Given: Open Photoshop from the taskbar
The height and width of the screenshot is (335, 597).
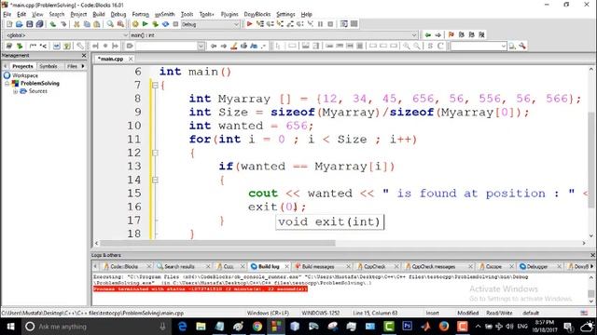Looking at the screenshot, I should (x=407, y=327).
